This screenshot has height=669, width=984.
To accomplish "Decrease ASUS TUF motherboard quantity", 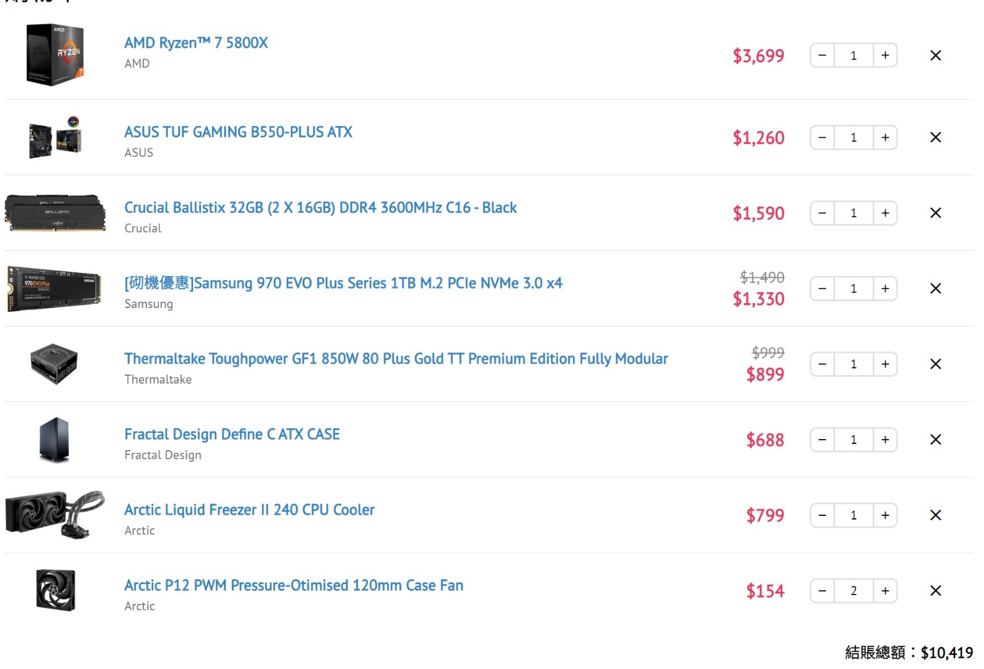I will (822, 137).
